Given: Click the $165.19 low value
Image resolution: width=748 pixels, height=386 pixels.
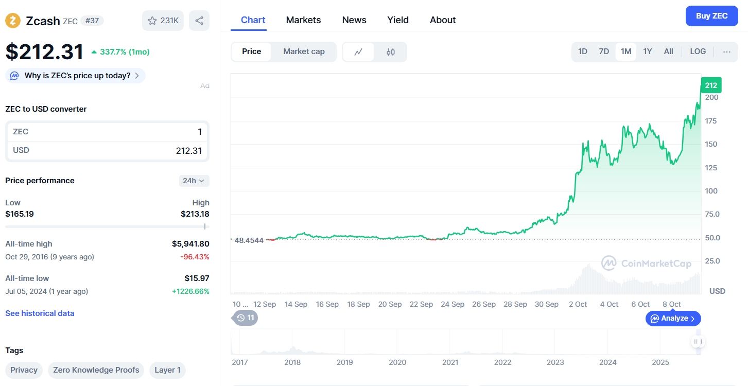Looking at the screenshot, I should pyautogui.click(x=20, y=214).
